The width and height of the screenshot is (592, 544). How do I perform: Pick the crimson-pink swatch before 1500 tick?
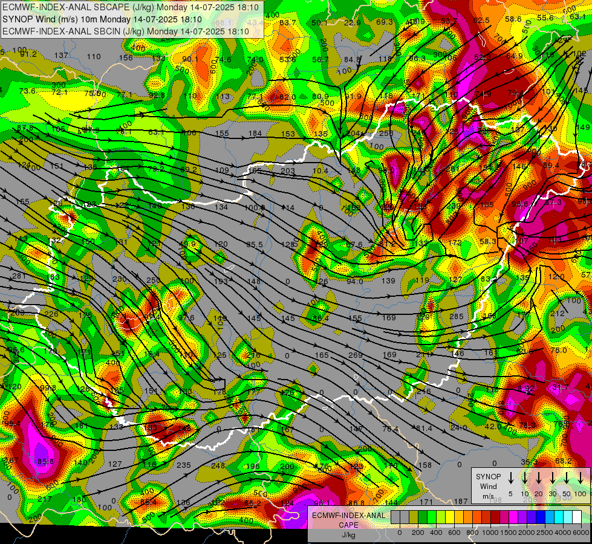(x=504, y=517)
